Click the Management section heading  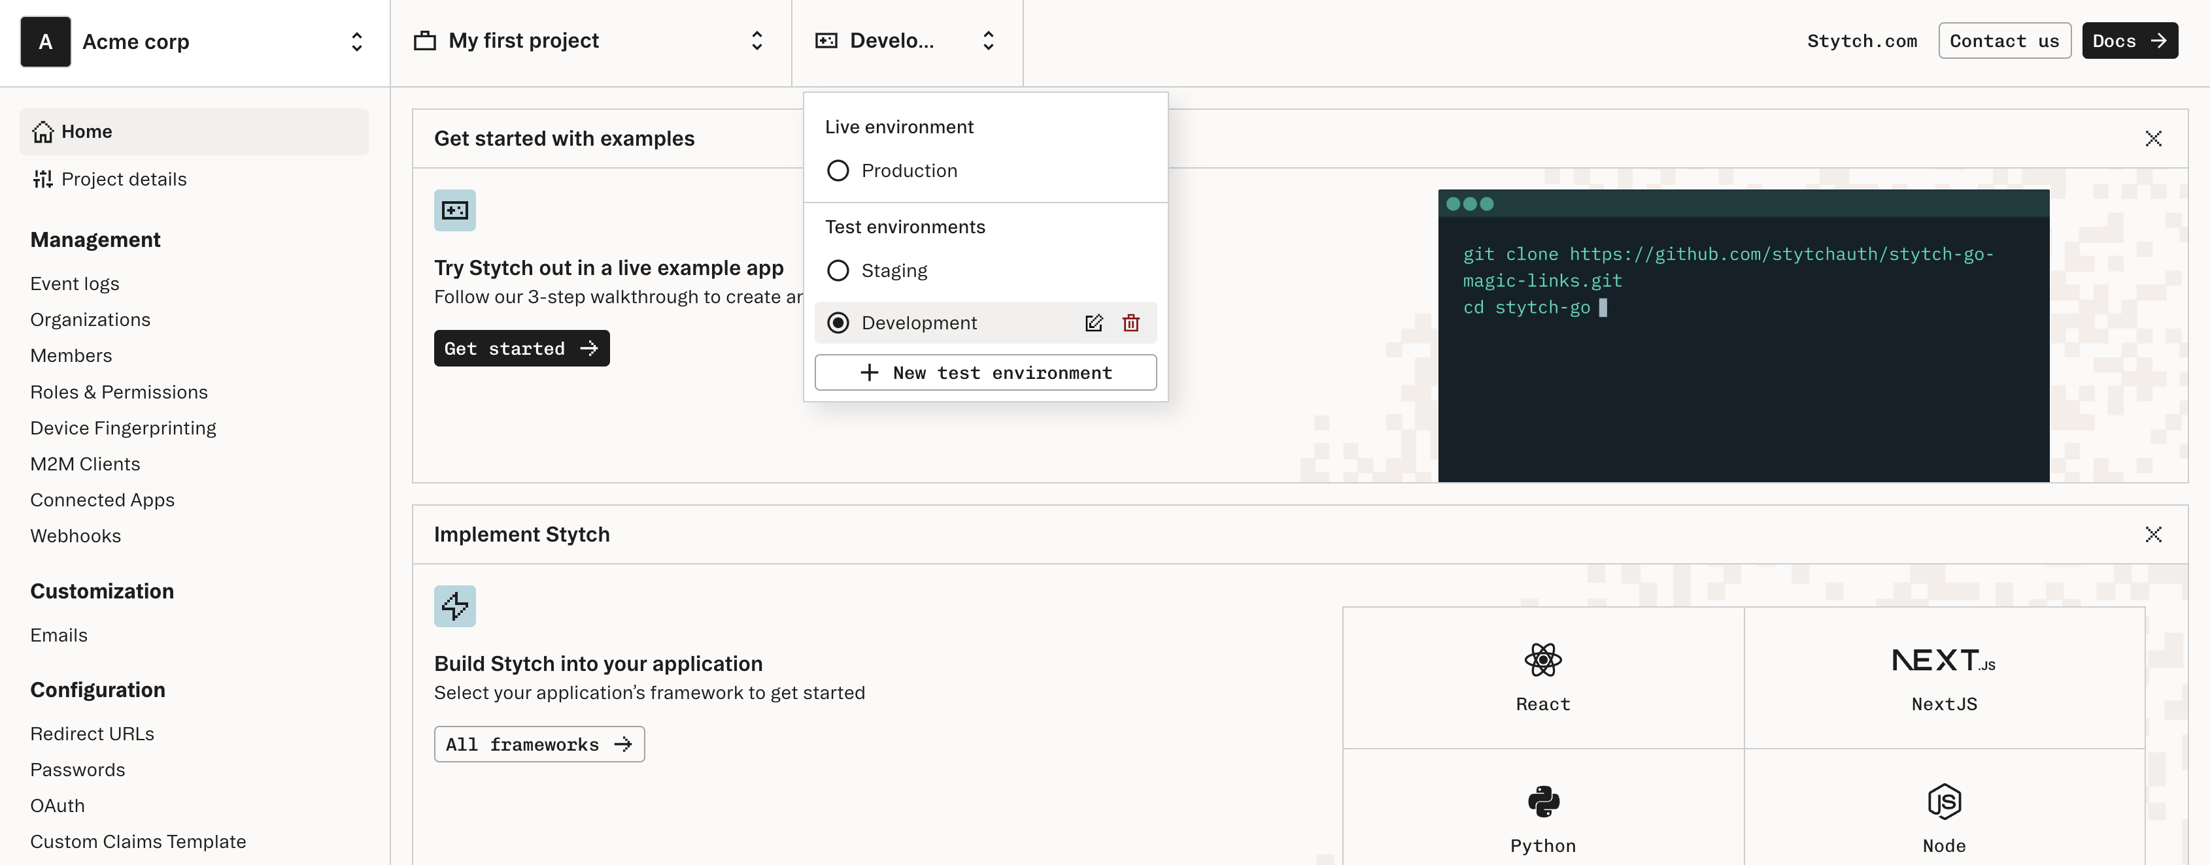click(95, 240)
